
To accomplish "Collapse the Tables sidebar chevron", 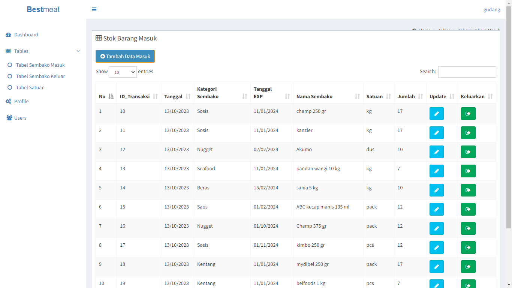I will [x=78, y=51].
